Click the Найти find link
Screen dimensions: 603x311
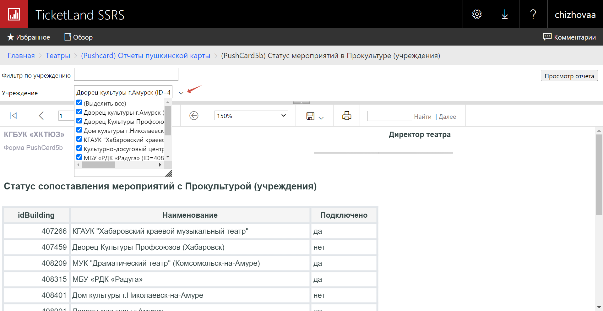423,117
